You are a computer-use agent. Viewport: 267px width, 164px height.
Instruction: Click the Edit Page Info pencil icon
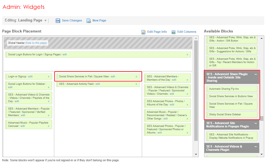click(143, 32)
